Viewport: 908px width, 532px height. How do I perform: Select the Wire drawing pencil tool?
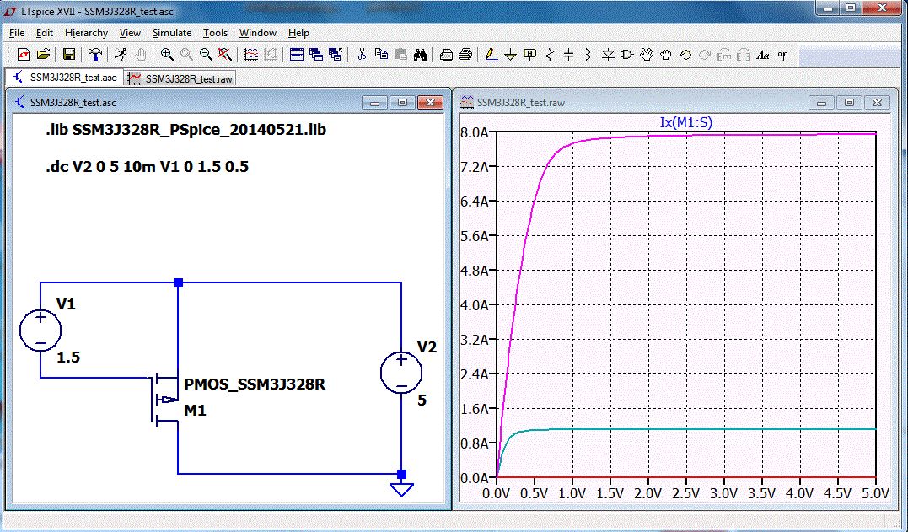[491, 55]
